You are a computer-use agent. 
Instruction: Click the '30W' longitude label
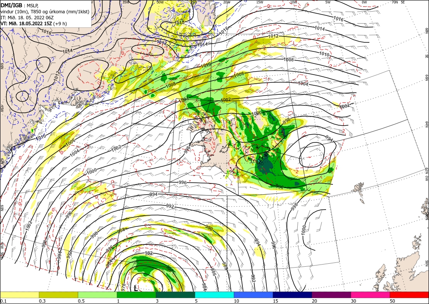tap(160, 2)
